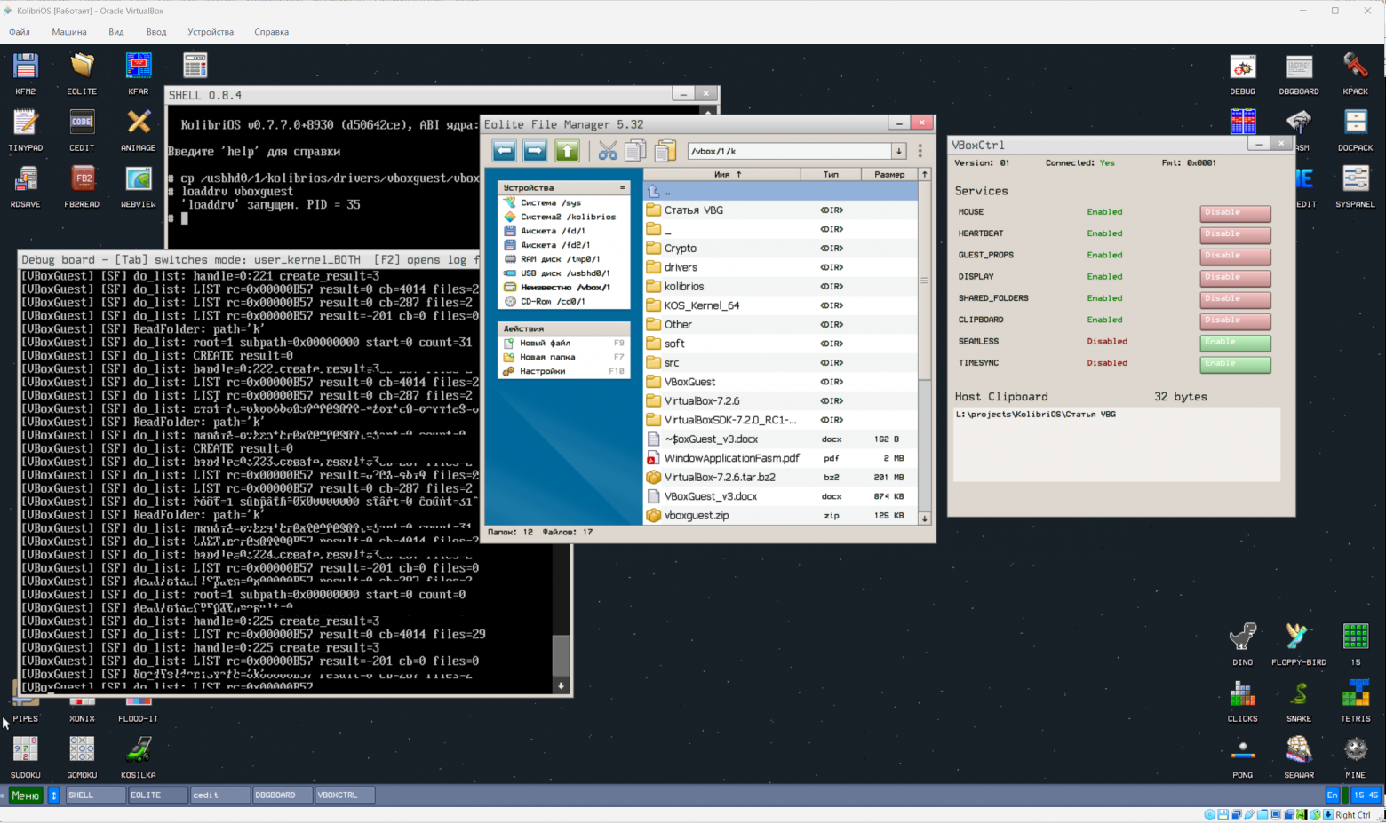The height and width of the screenshot is (823, 1386).
Task: Click the En keyboard layout indicator
Action: click(1332, 795)
